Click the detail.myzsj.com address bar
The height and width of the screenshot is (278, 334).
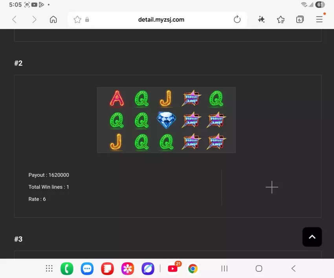point(161,20)
